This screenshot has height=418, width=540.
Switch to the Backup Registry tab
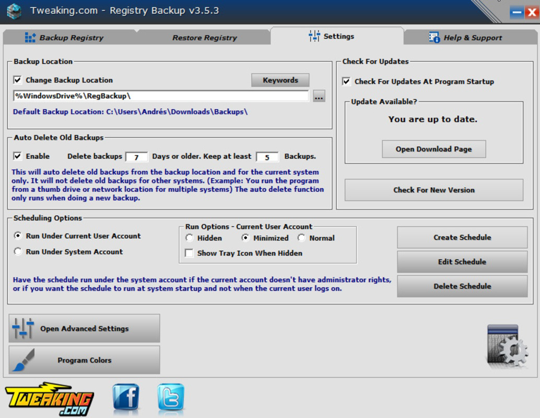[71, 37]
